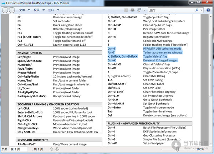The image size is (214, 154).
Task: Click the NAVIGATION KEYS section header
Action: click(59, 53)
